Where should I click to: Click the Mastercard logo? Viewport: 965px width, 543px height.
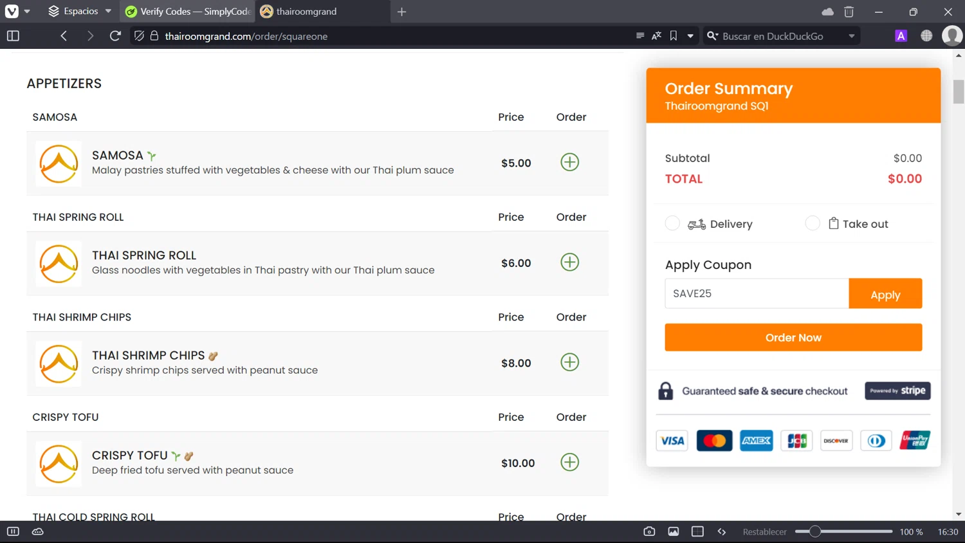(714, 441)
